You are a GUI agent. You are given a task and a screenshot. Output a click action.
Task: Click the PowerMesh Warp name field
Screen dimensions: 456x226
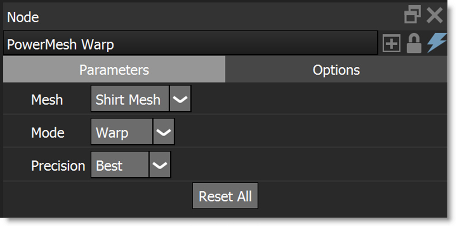point(190,44)
